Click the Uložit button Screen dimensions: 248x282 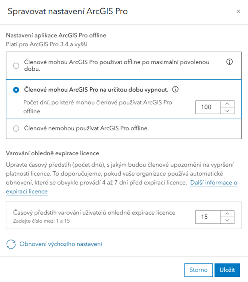click(227, 270)
